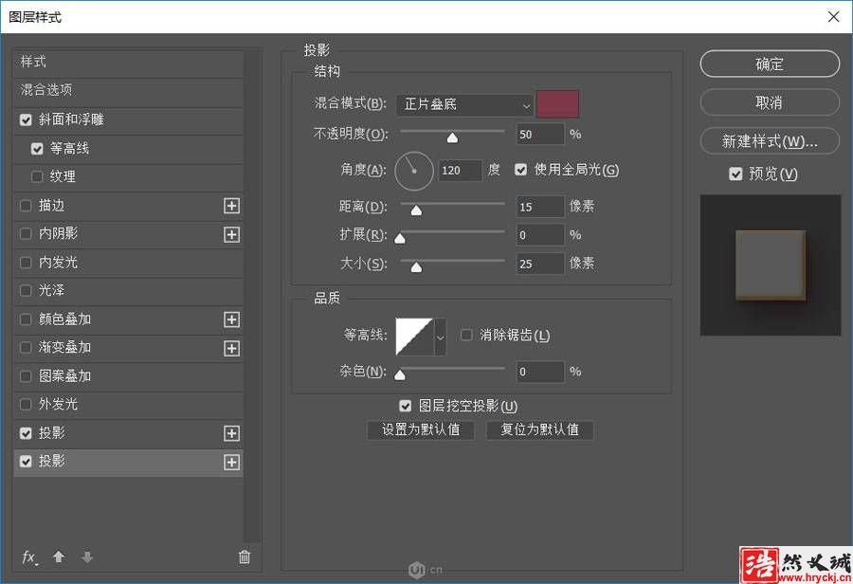Select the 光泽 effect row
Screen dimensions: 853x584
(x=128, y=291)
